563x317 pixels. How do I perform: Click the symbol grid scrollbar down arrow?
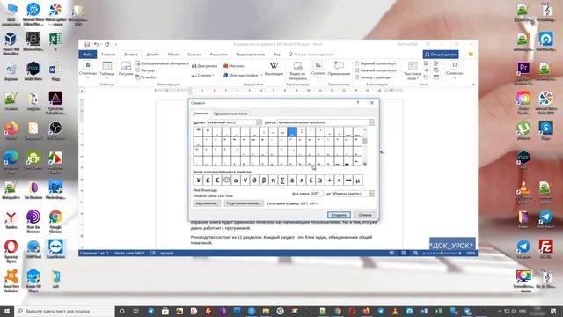(x=365, y=164)
